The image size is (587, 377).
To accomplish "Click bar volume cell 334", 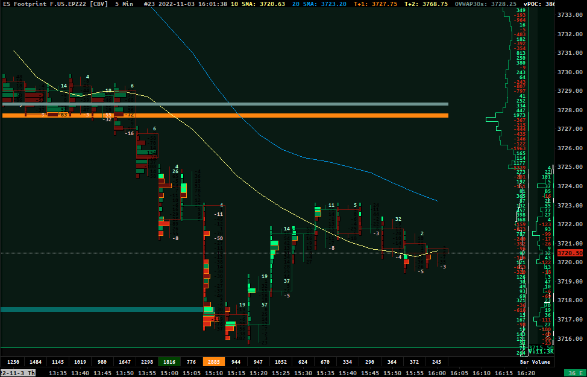I will click(x=347, y=362).
